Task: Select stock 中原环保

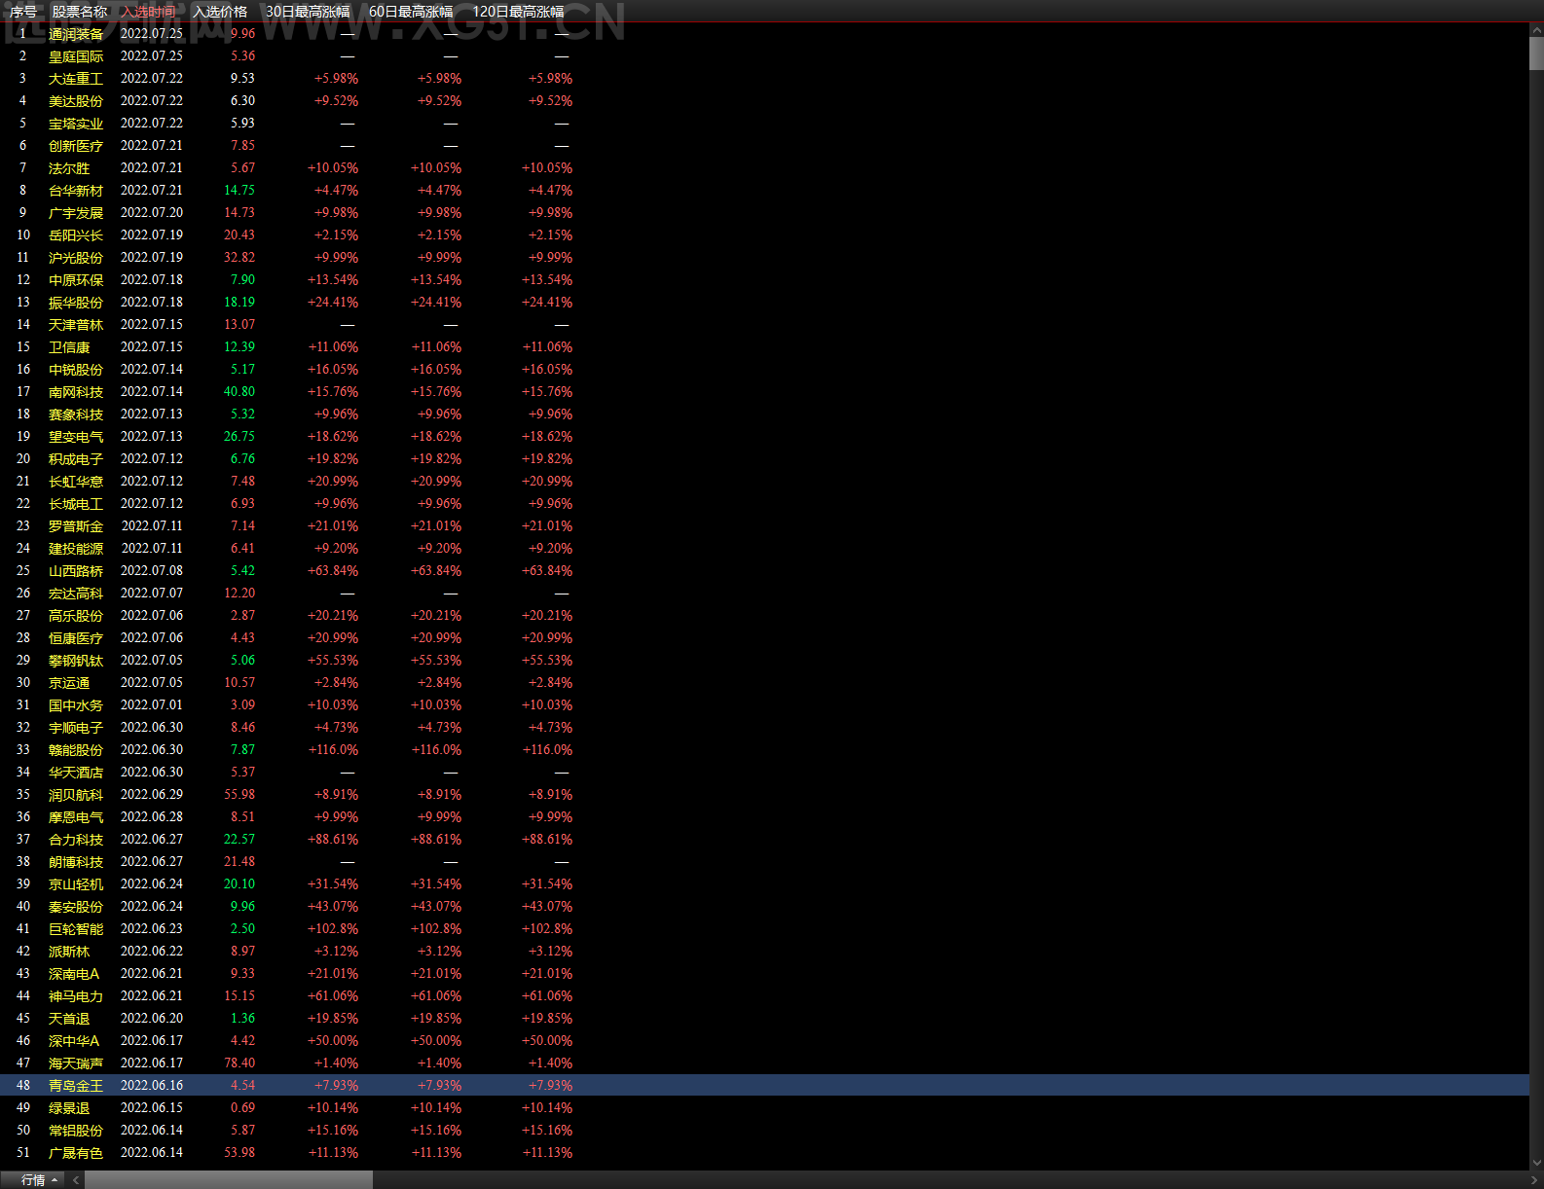Action: click(76, 280)
